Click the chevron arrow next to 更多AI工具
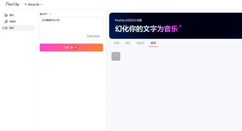 point(41,4)
